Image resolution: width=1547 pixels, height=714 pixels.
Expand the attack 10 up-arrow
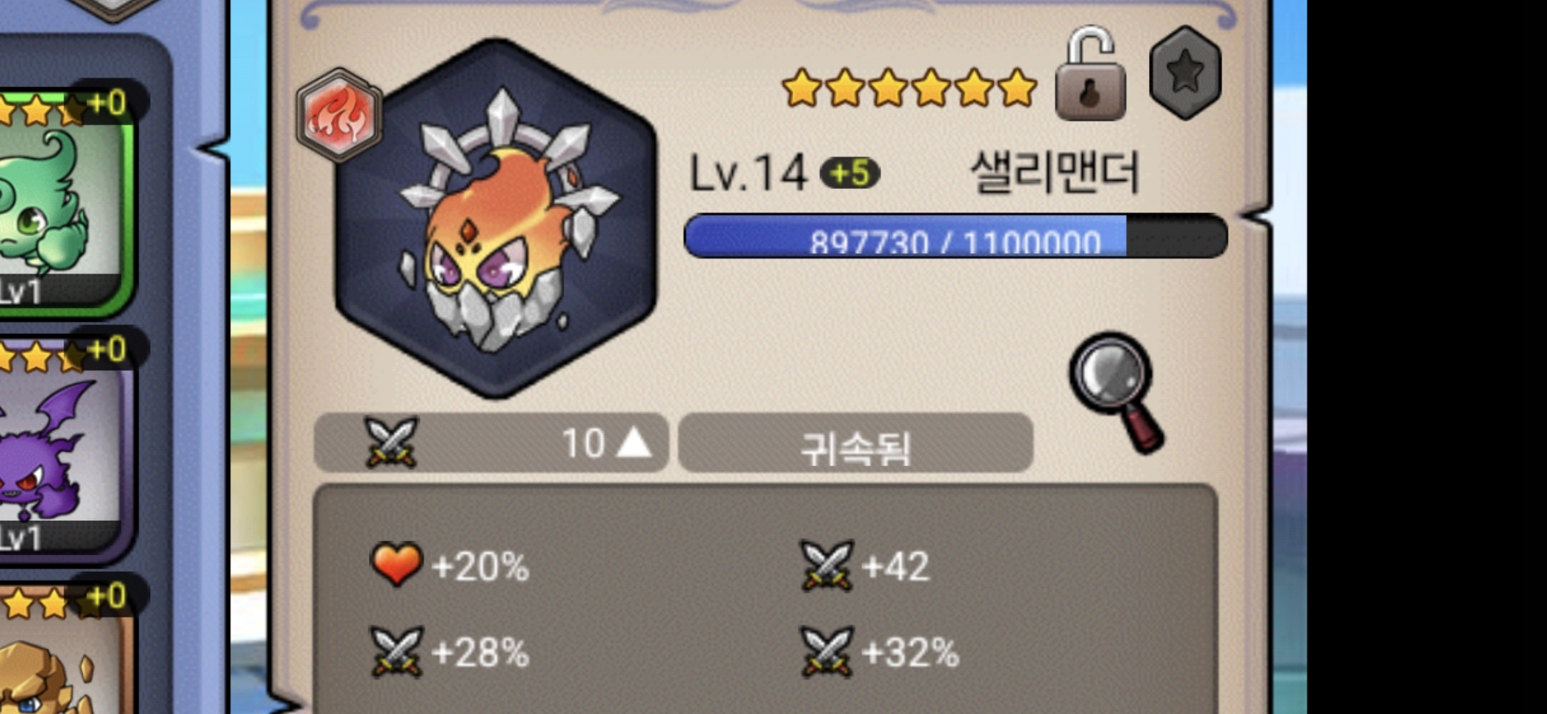point(633,442)
